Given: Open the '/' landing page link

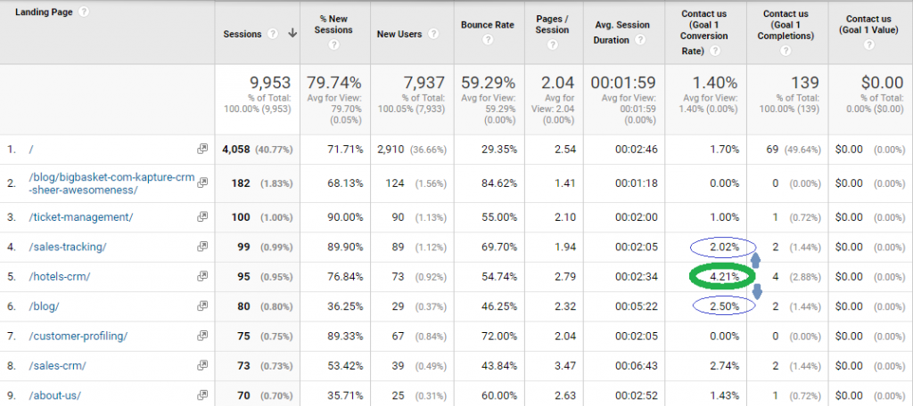Looking at the screenshot, I should (31, 150).
